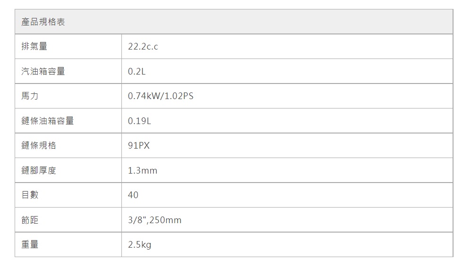The height and width of the screenshot is (267, 471).
Task: Click the 鏈條油箱容量 label
Action: coord(47,121)
